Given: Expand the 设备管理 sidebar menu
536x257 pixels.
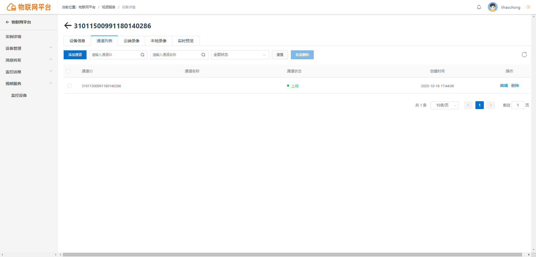Looking at the screenshot, I should pyautogui.click(x=29, y=48).
